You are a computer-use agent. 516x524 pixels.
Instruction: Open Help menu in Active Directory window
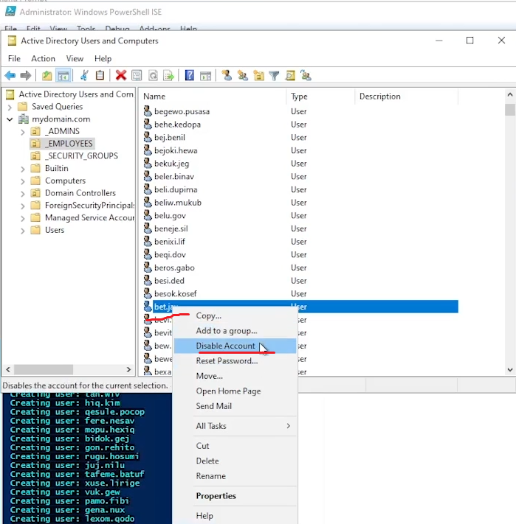[x=103, y=58]
